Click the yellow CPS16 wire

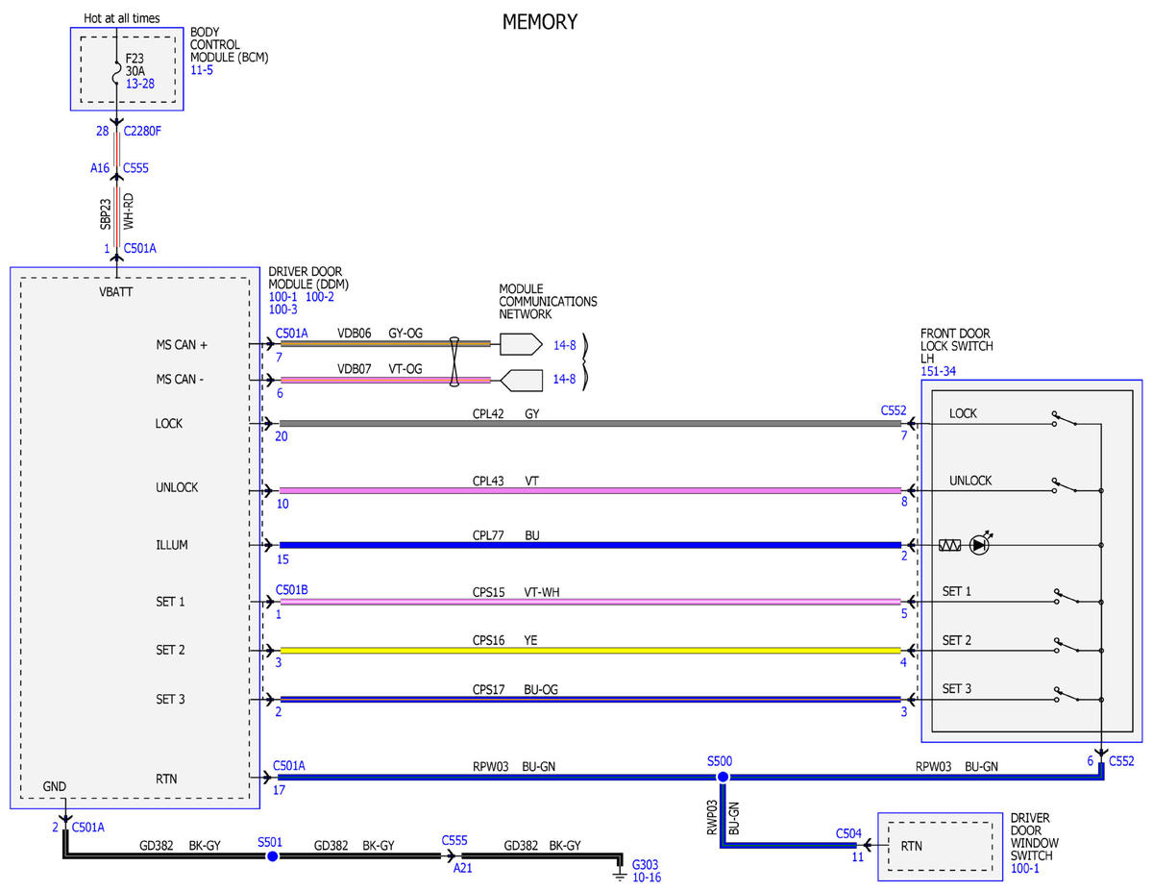[590, 651]
